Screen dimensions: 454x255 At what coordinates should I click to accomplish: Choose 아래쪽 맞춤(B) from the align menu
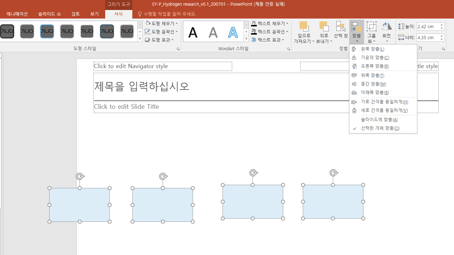click(x=383, y=93)
